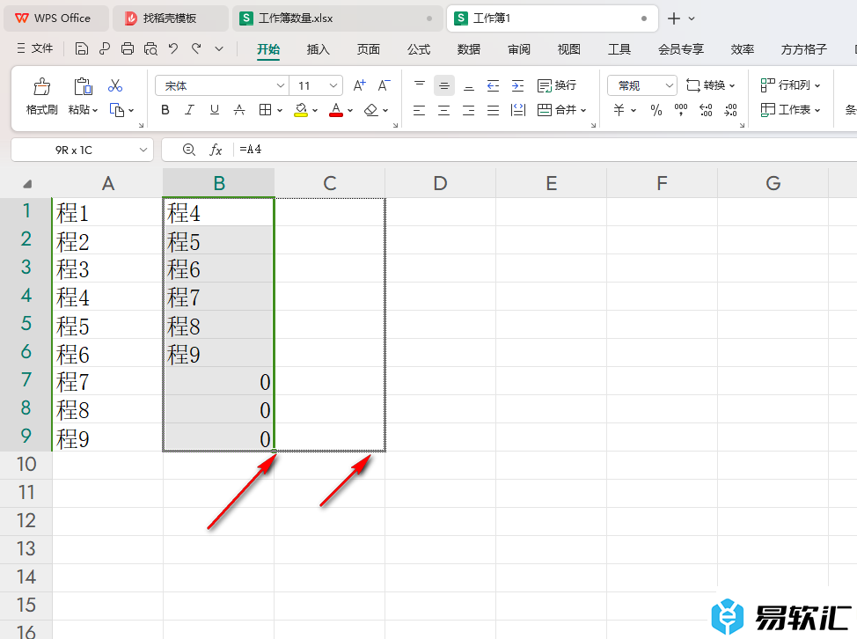Click Select All corner triangle
Image resolution: width=857 pixels, height=639 pixels.
pos(26,184)
